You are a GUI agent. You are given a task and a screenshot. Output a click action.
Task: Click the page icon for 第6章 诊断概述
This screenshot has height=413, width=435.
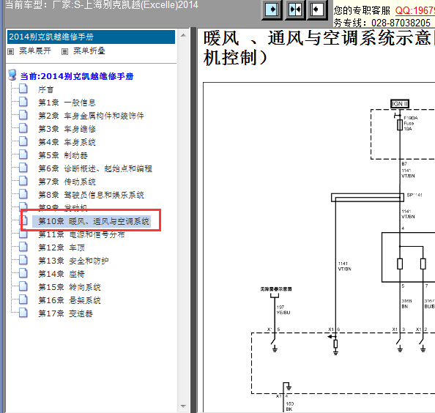coord(23,168)
